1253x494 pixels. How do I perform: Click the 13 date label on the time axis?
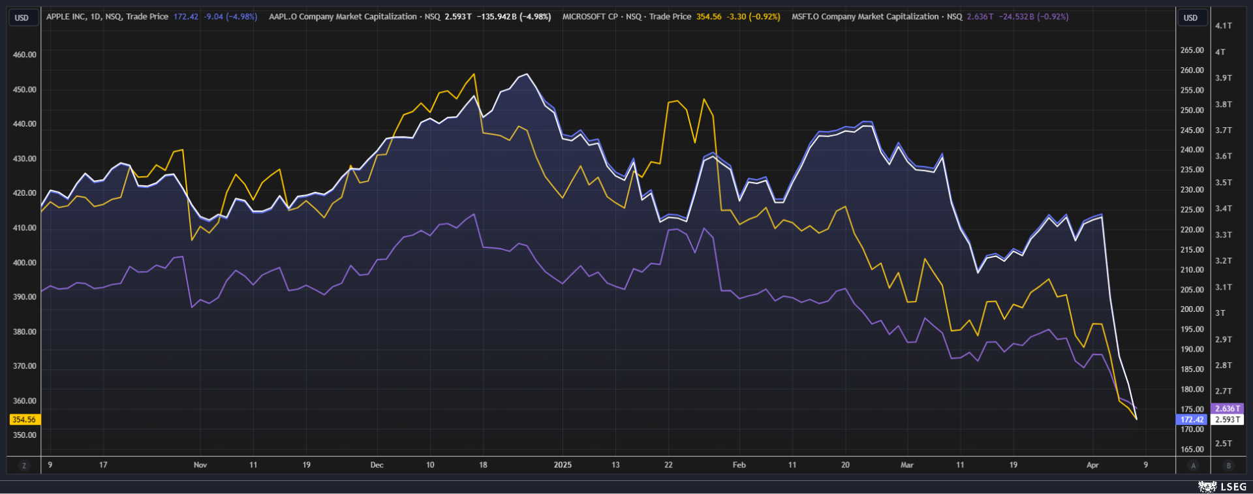click(615, 465)
